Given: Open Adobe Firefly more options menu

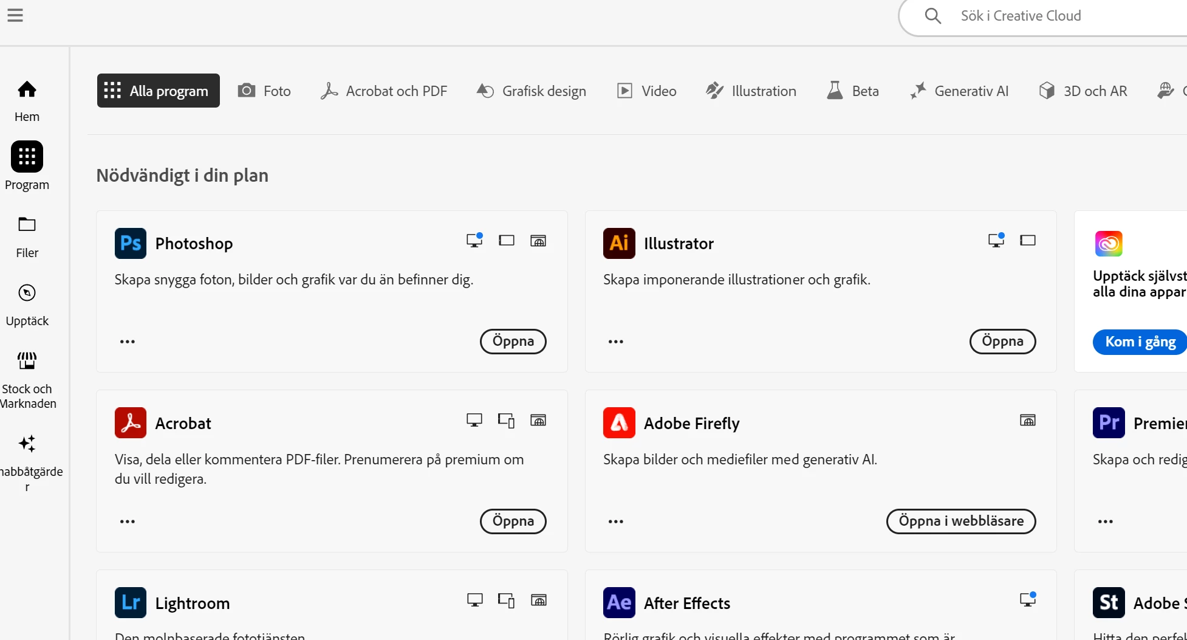Looking at the screenshot, I should pos(616,521).
